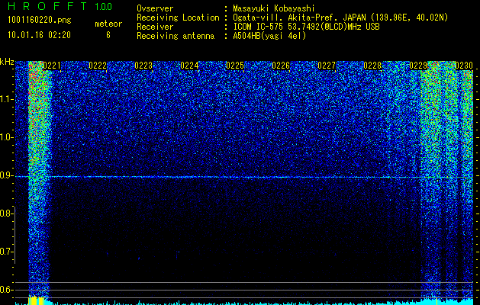
Task: Click the meteor count value 6
Action: tap(108, 35)
